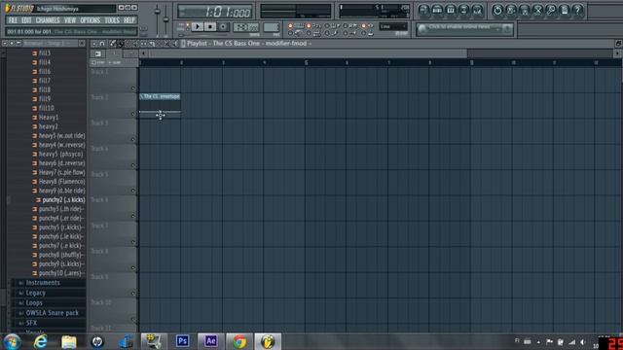Screen dimensions: 623x350
Task: Click the Play button in transport
Action: [x=197, y=26]
